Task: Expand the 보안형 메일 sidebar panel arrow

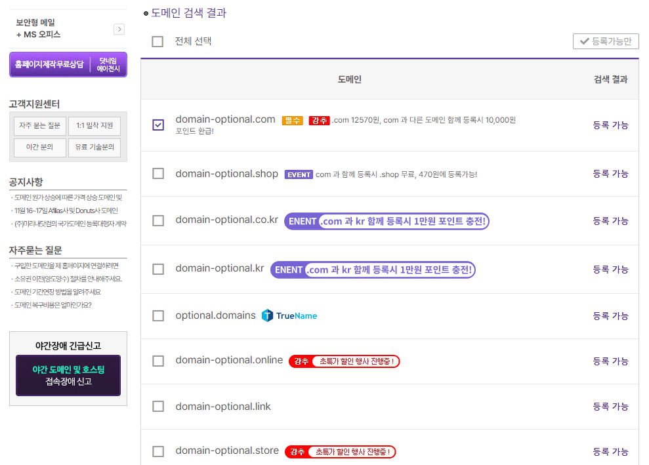Action: [119, 30]
